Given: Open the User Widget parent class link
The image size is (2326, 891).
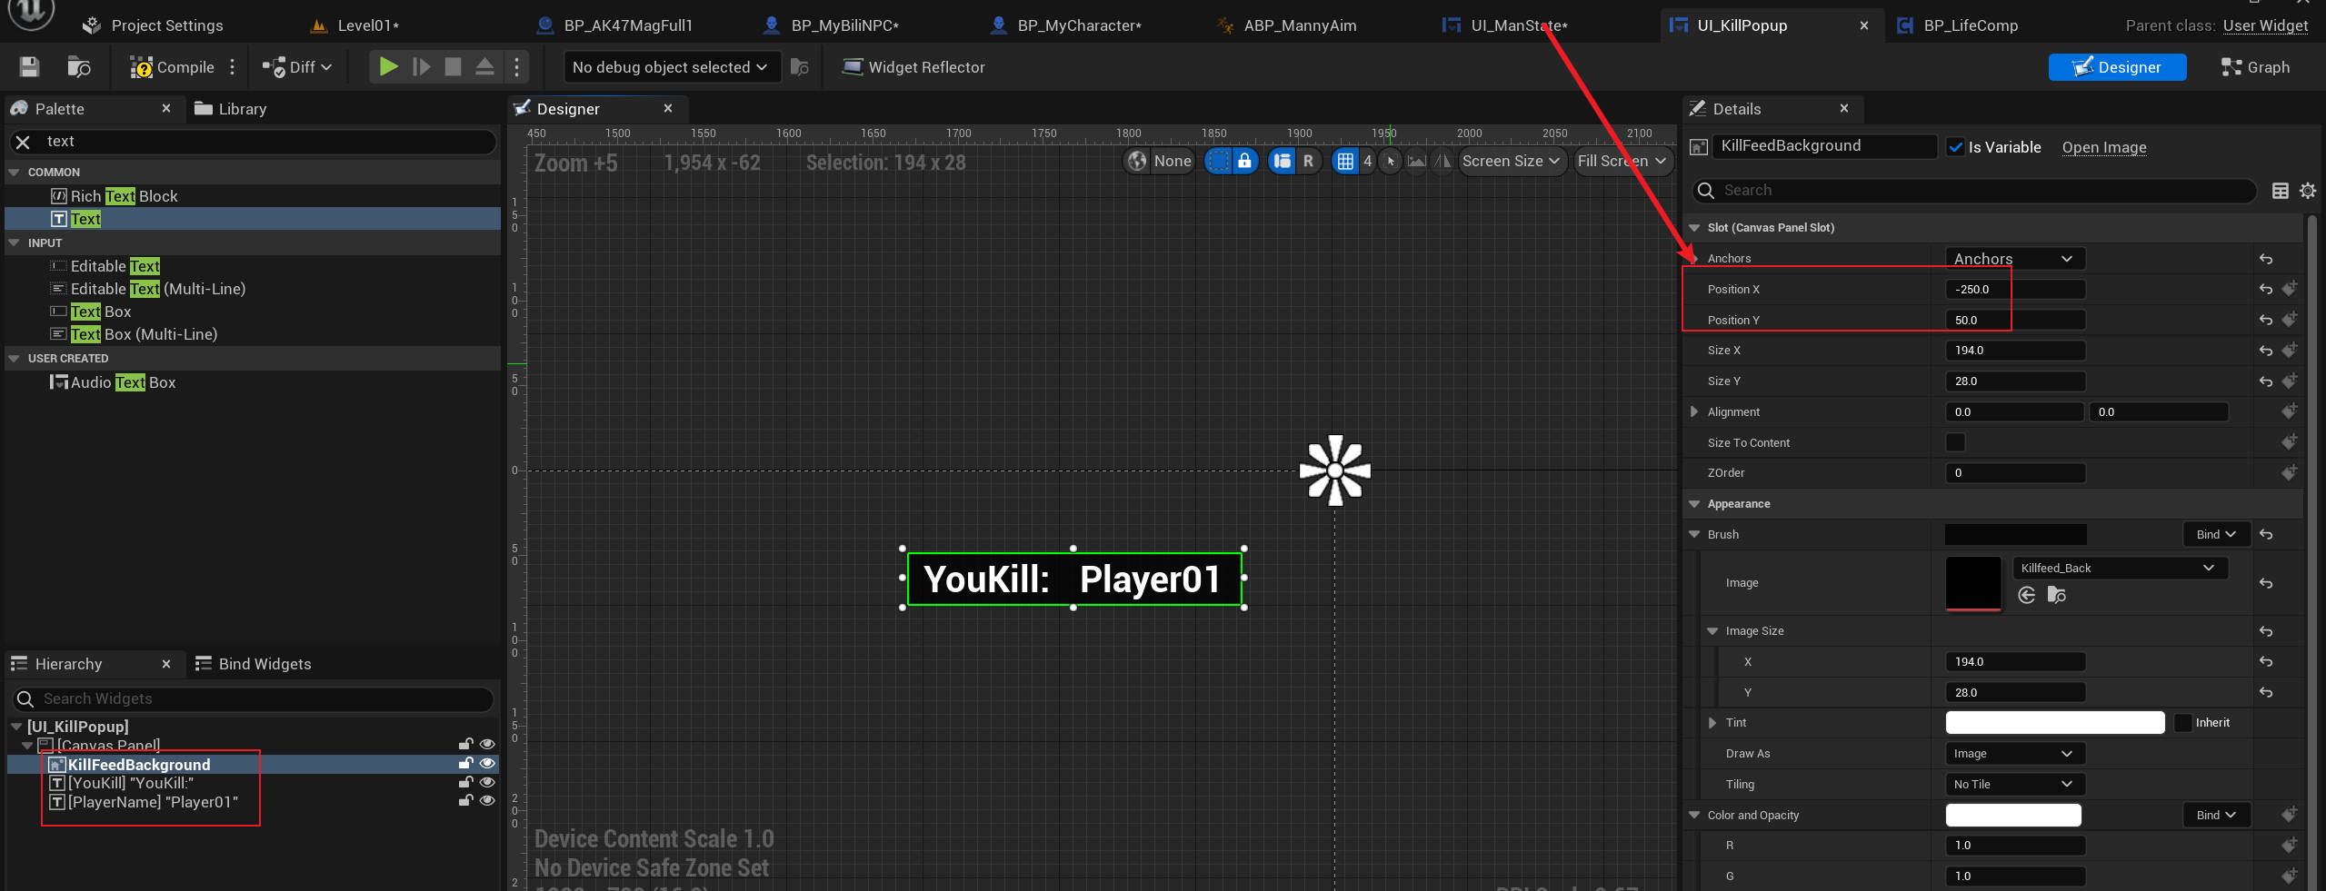Looking at the screenshot, I should (2265, 25).
